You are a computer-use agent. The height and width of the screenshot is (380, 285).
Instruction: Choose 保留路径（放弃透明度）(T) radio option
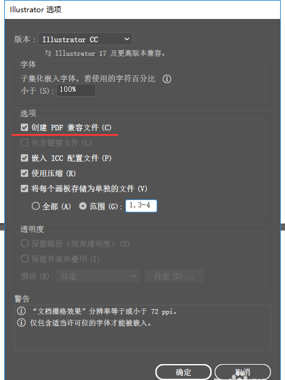24,244
